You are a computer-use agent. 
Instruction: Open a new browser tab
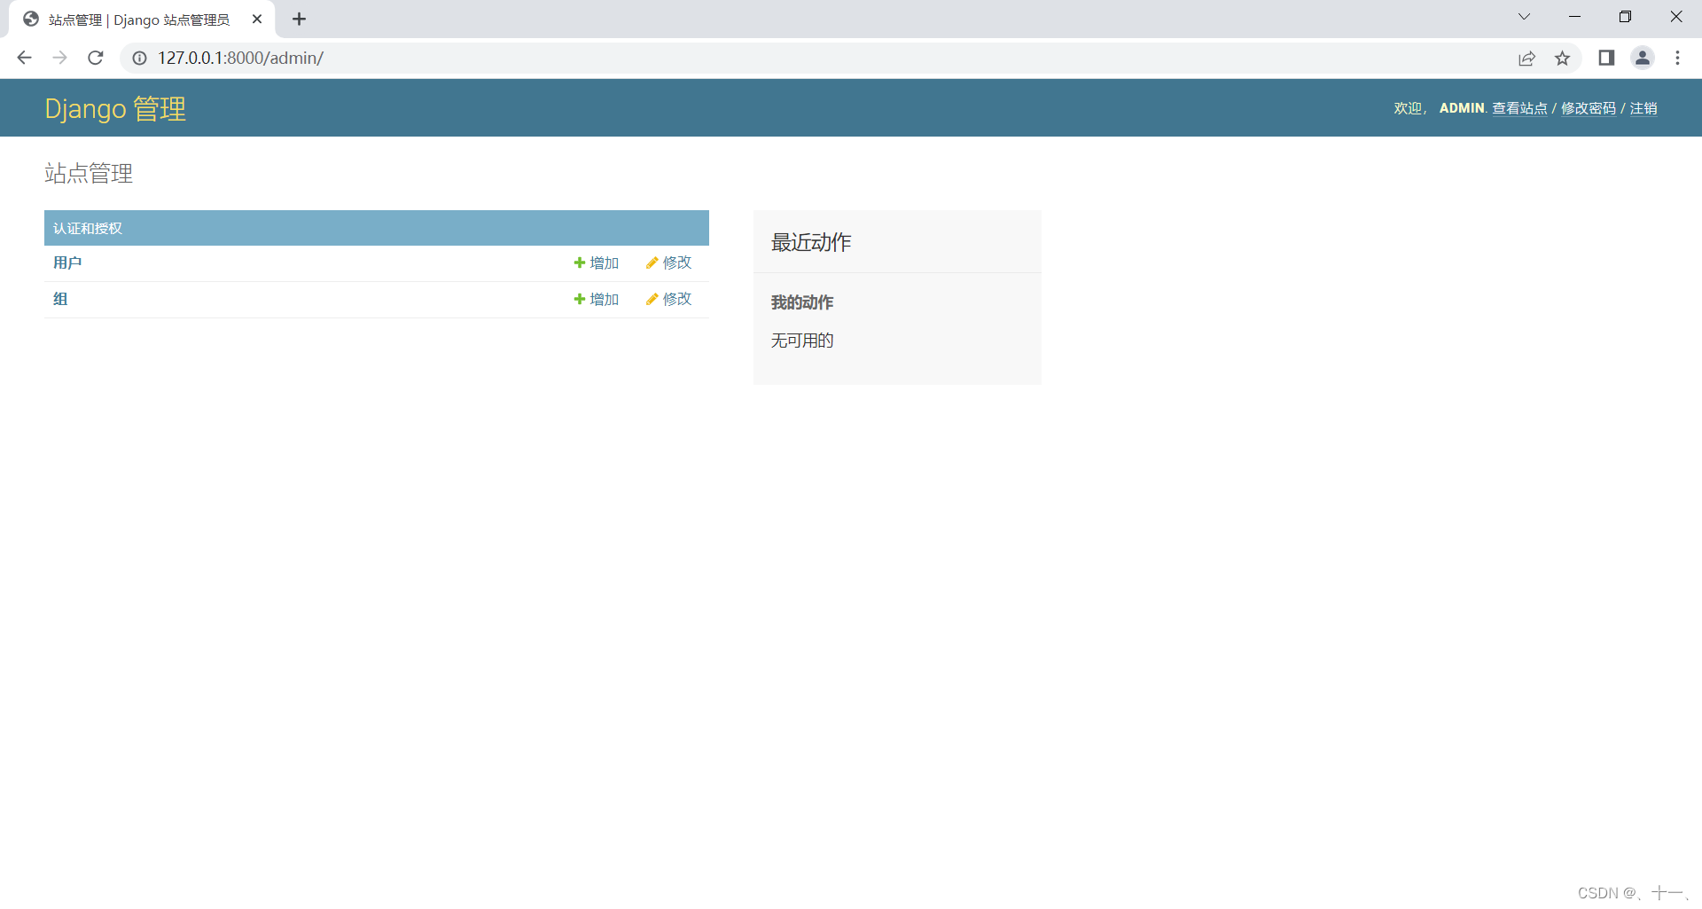point(299,19)
